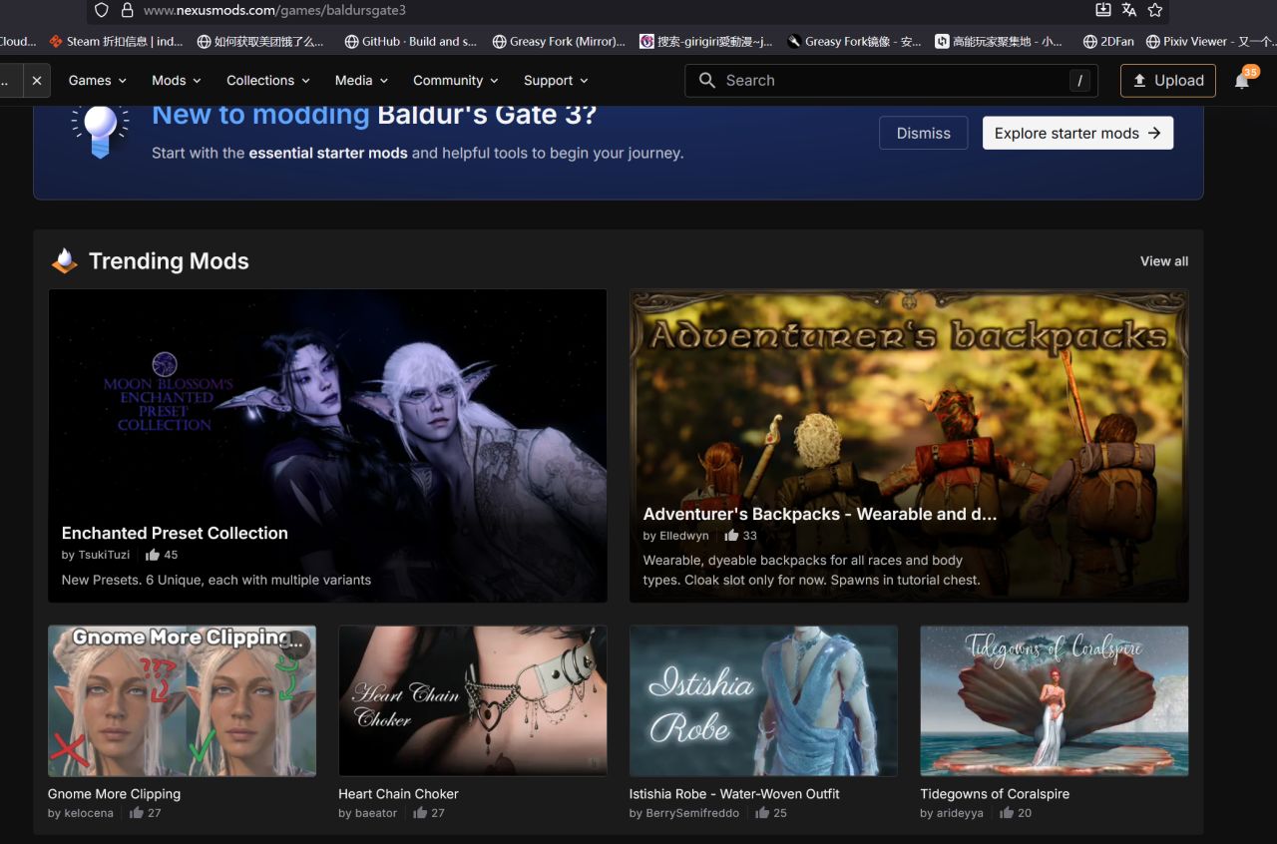Expand the Media dropdown menu
The height and width of the screenshot is (844, 1277).
(362, 81)
